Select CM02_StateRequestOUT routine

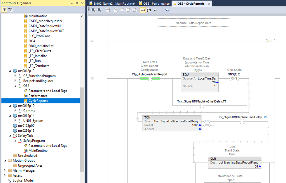click(46, 31)
